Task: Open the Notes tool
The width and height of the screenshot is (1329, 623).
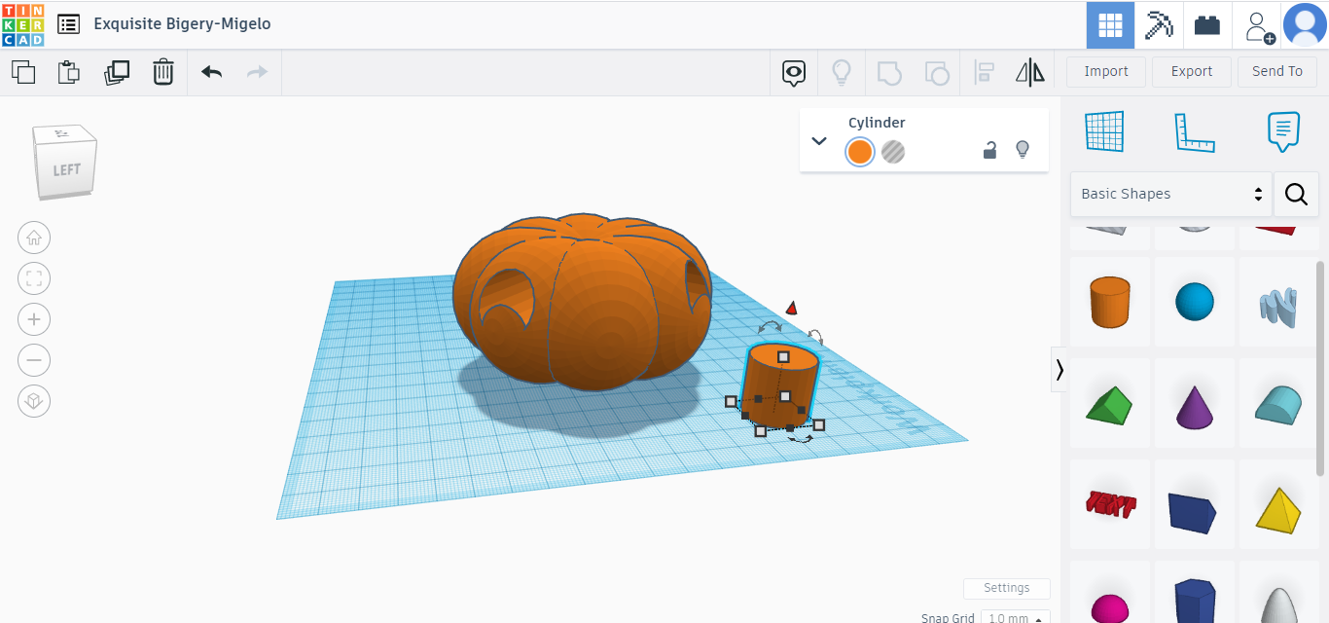Action: [1283, 131]
